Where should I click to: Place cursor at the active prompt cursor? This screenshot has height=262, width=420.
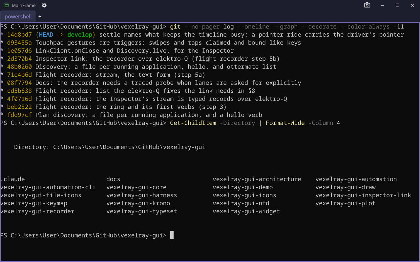[172, 235]
